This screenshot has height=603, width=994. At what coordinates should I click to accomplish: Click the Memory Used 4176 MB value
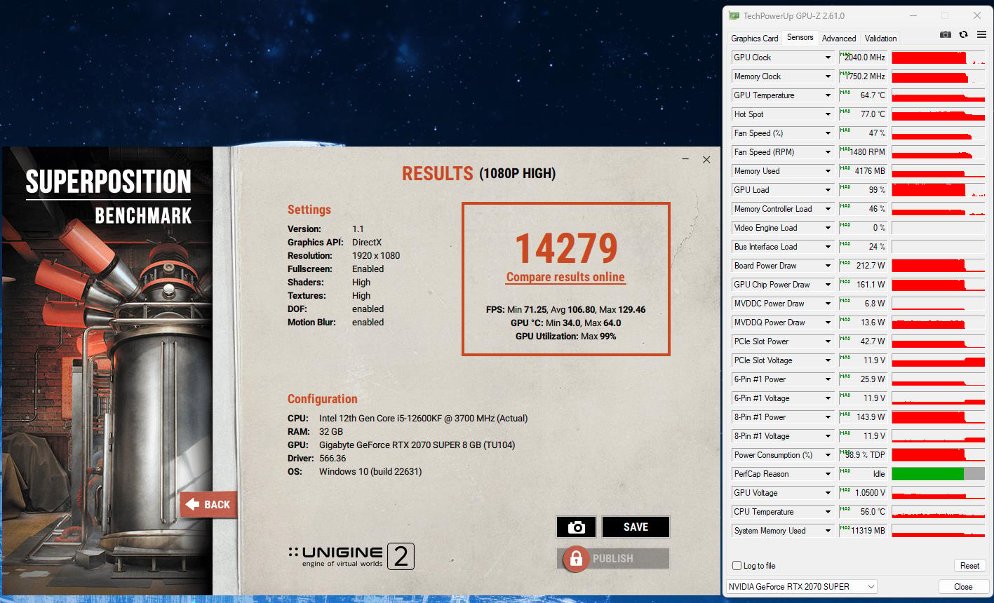coord(864,171)
